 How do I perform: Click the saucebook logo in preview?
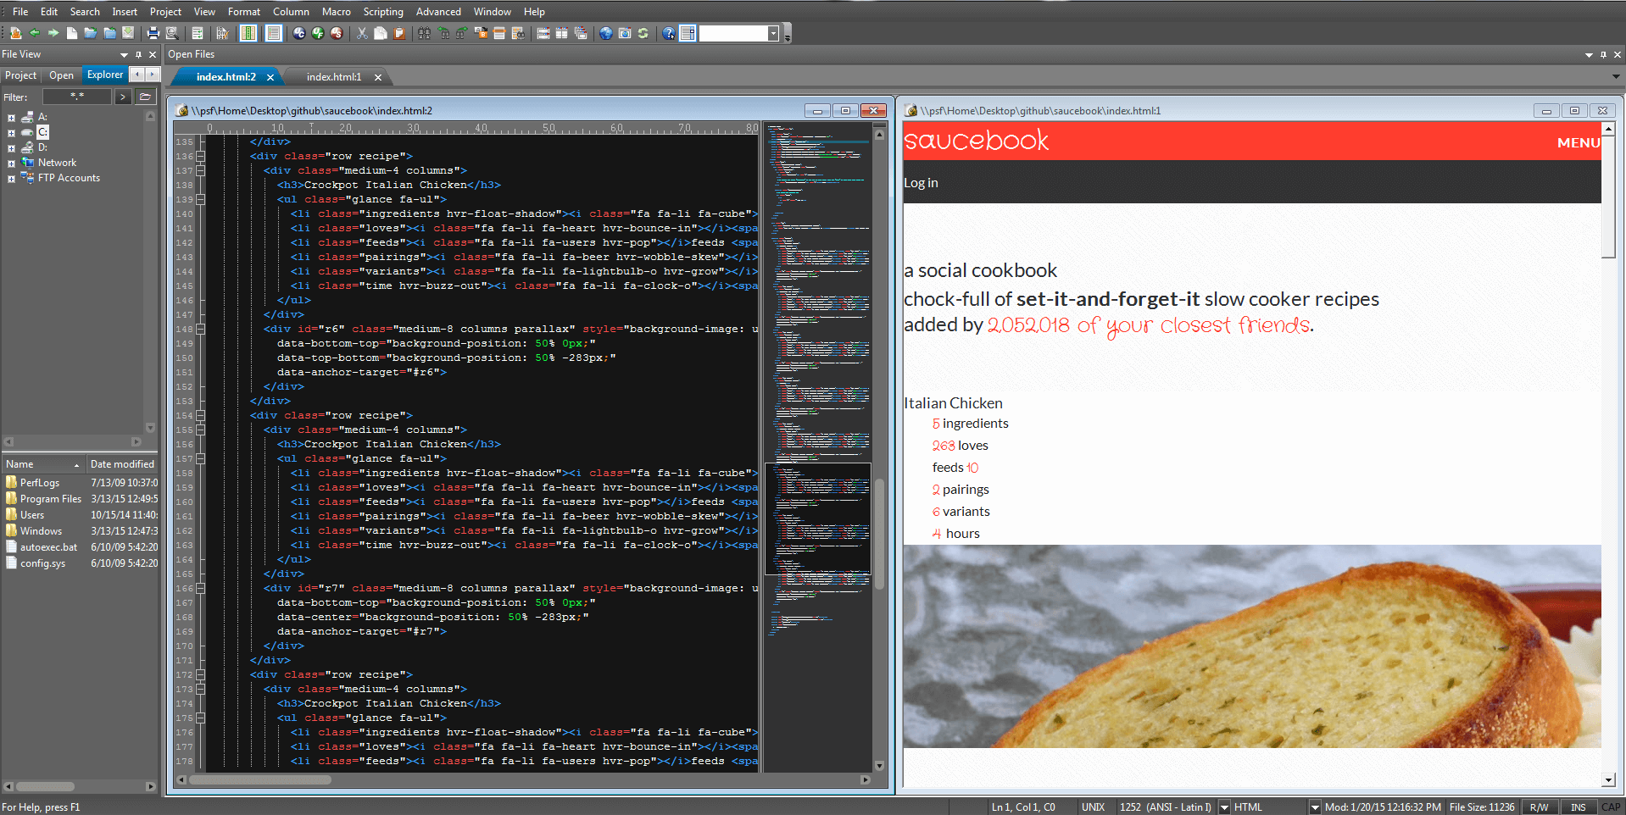[976, 140]
